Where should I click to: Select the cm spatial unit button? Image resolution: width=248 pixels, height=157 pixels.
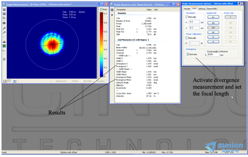click(213, 32)
